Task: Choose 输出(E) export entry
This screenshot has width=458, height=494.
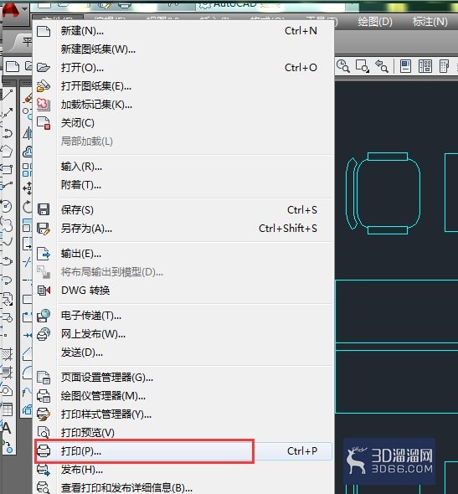Action: click(183, 254)
